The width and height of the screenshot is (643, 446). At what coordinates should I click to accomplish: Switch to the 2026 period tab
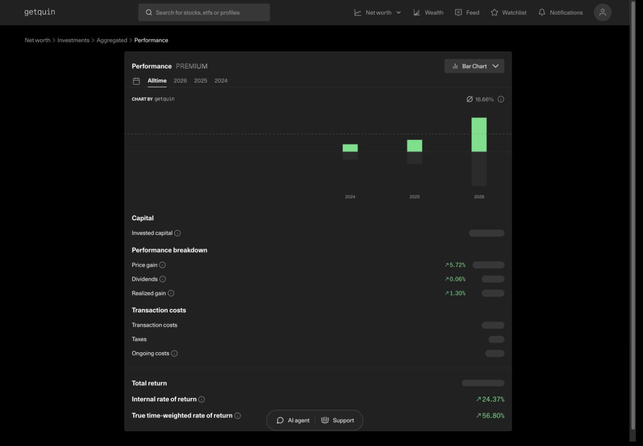click(x=180, y=81)
